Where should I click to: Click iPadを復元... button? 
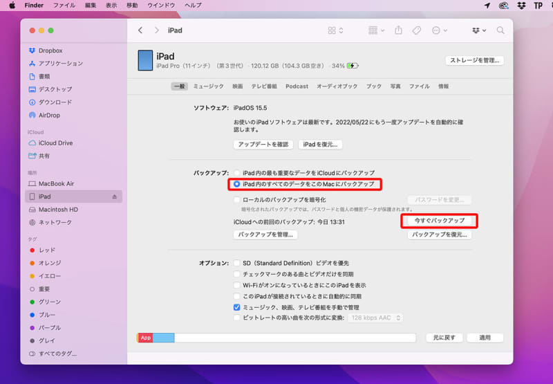point(320,145)
